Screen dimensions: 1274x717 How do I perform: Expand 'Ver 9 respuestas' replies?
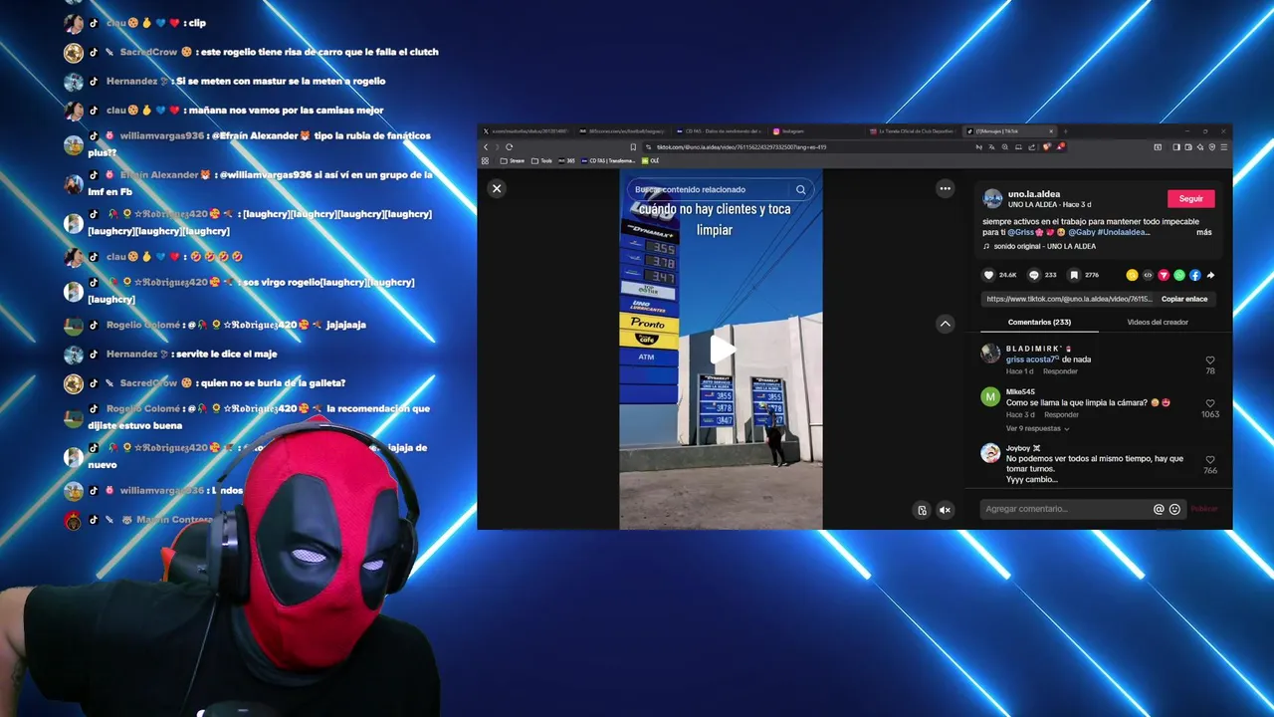coord(1038,428)
